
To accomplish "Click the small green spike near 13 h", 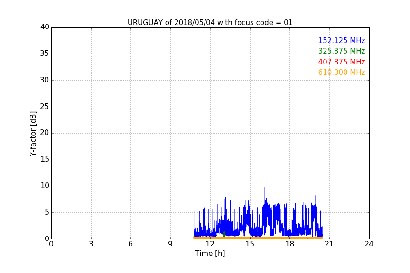I will click(x=224, y=234).
